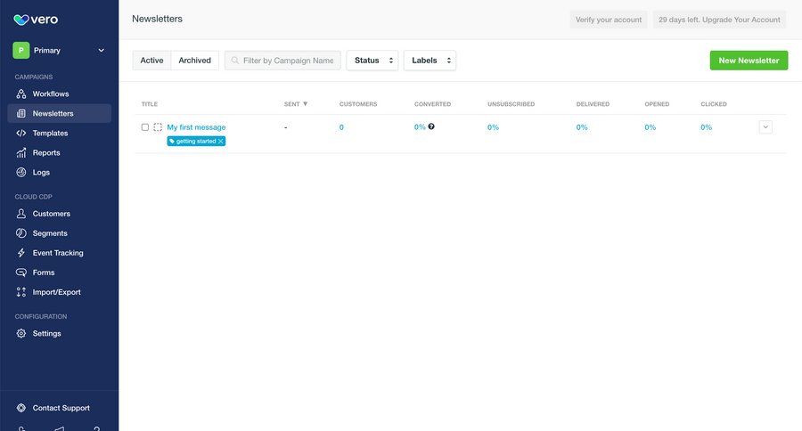This screenshot has width=802, height=431.
Task: Open the Labels filter dropdown
Action: point(430,61)
